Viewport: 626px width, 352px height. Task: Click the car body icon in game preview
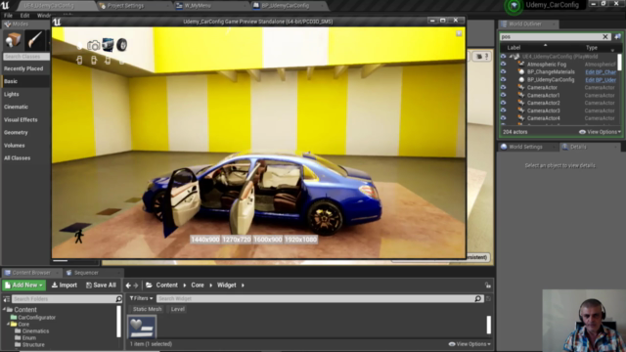tap(108, 45)
